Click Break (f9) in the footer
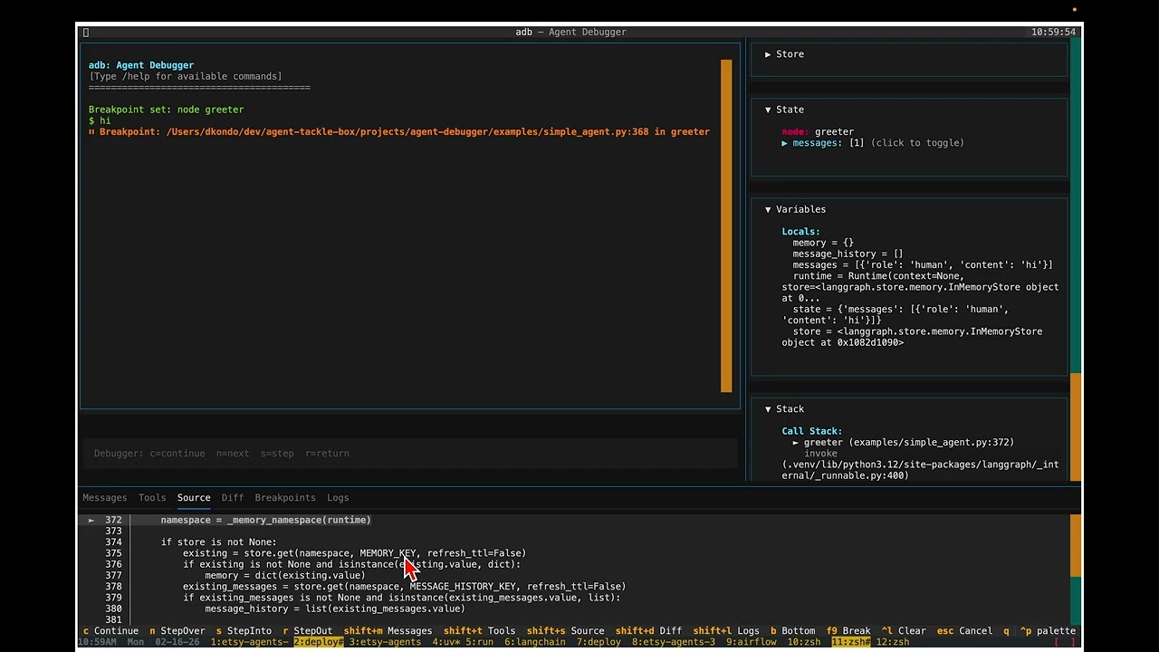Viewport: 1159px width, 652px height. click(x=848, y=631)
